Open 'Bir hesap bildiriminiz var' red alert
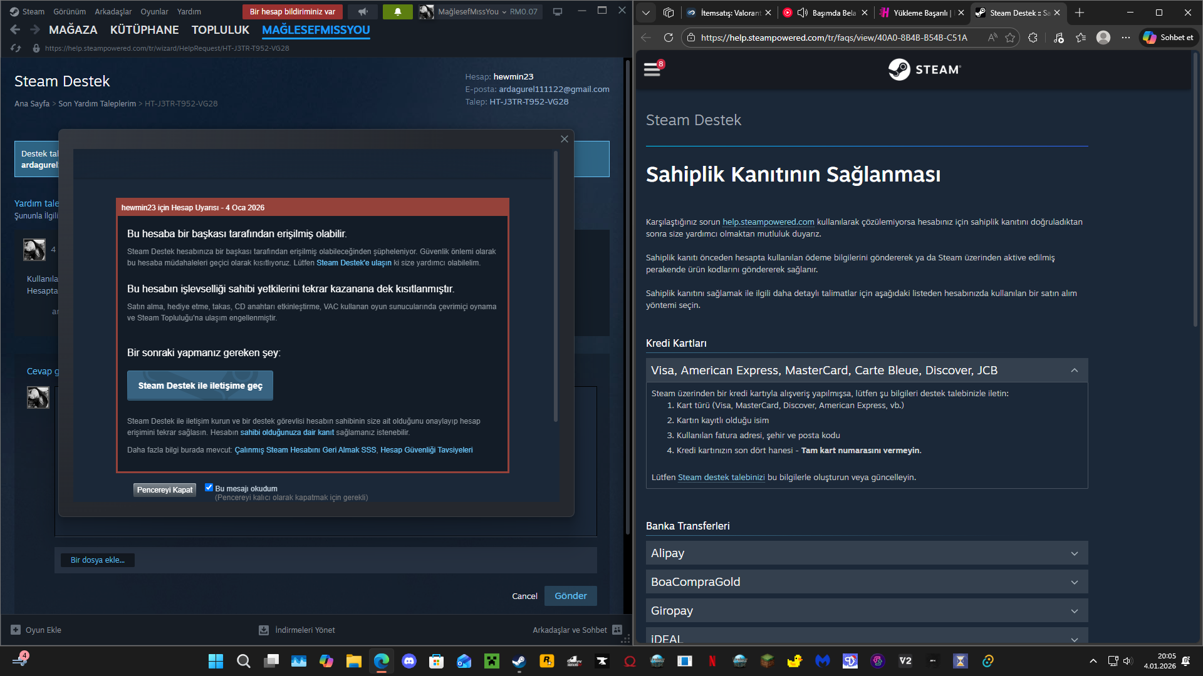Viewport: 1203px width, 676px height. (293, 12)
